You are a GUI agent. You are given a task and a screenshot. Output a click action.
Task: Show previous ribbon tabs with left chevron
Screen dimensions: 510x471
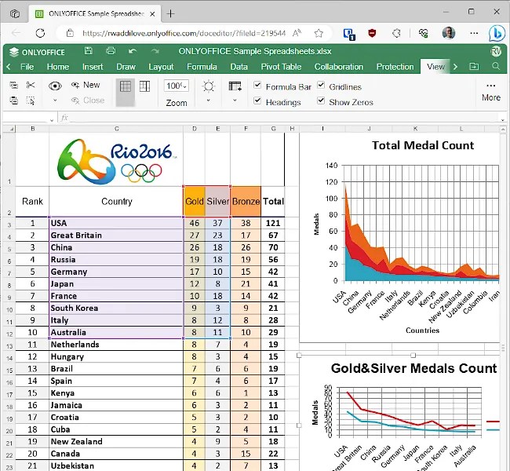click(x=9, y=67)
